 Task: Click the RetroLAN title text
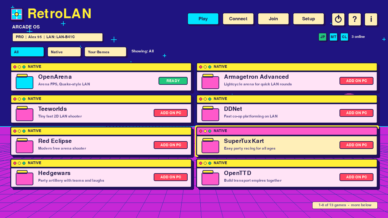[59, 14]
